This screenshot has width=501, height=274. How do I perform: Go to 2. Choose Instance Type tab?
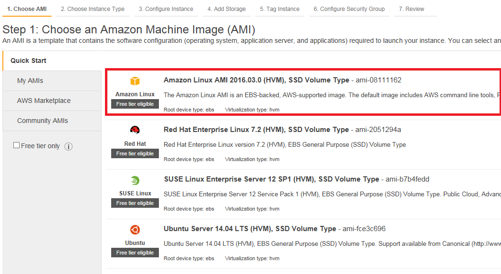[x=93, y=9]
